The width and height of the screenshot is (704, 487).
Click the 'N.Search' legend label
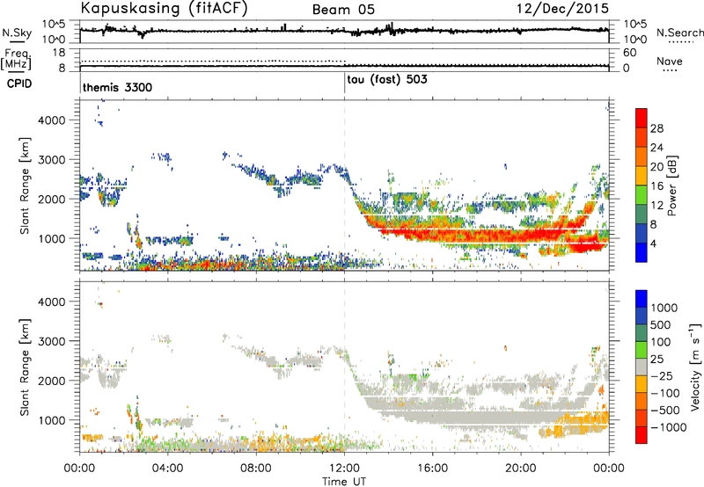point(679,33)
